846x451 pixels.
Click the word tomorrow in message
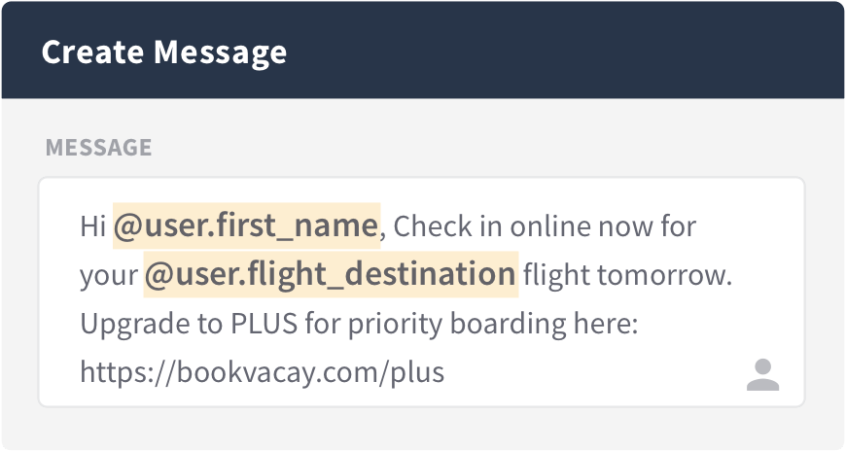coord(664,275)
